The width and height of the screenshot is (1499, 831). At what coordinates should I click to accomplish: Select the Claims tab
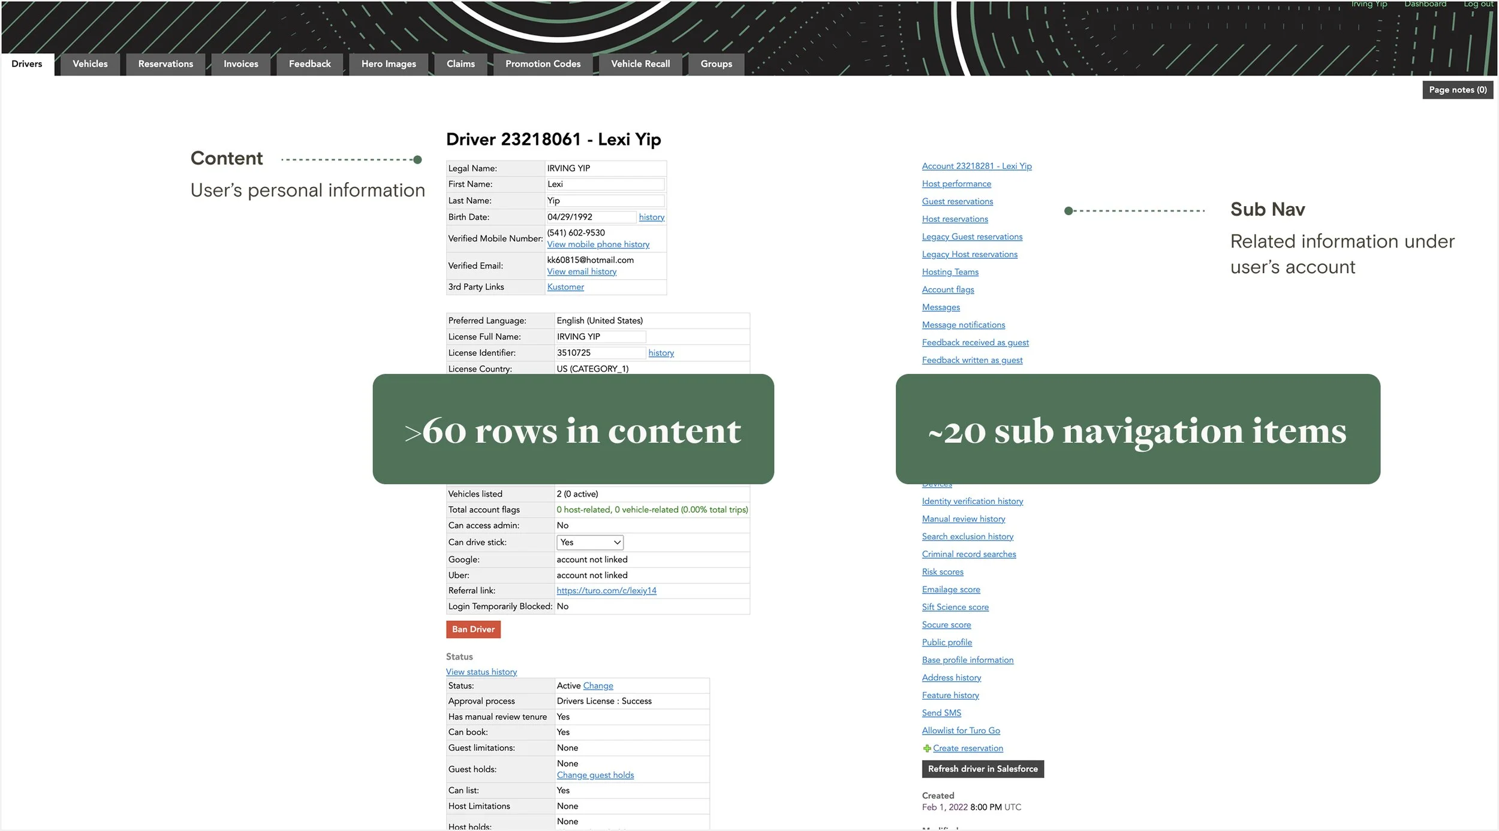(x=460, y=64)
